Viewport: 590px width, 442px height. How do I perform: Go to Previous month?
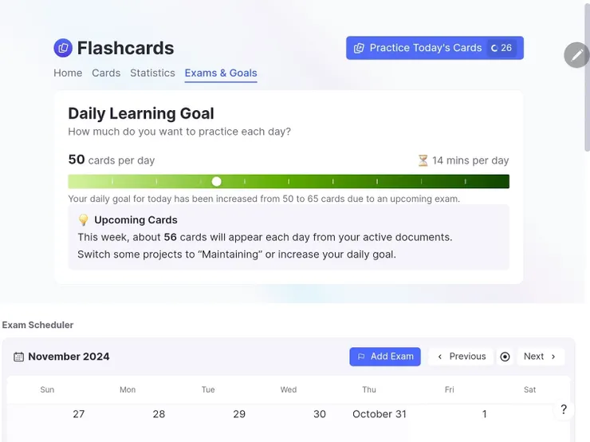point(462,357)
